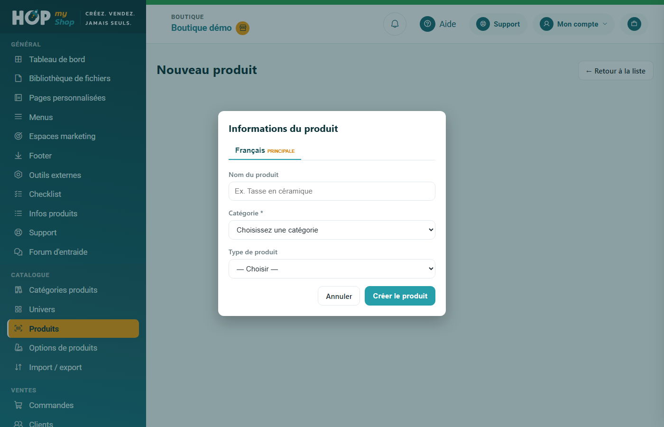Image resolution: width=664 pixels, height=427 pixels.
Task: Click the Informations du produit title
Action: [283, 129]
